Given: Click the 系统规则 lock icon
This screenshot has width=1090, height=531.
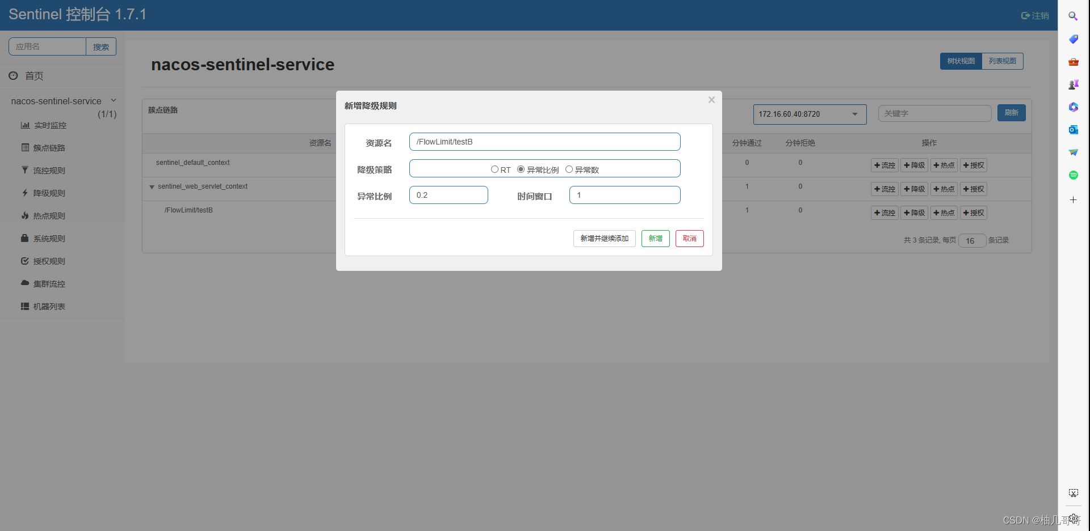Looking at the screenshot, I should 24,238.
